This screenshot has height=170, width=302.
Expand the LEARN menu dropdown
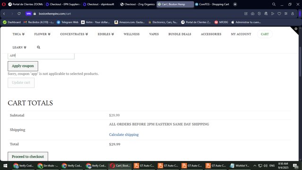coord(19,48)
